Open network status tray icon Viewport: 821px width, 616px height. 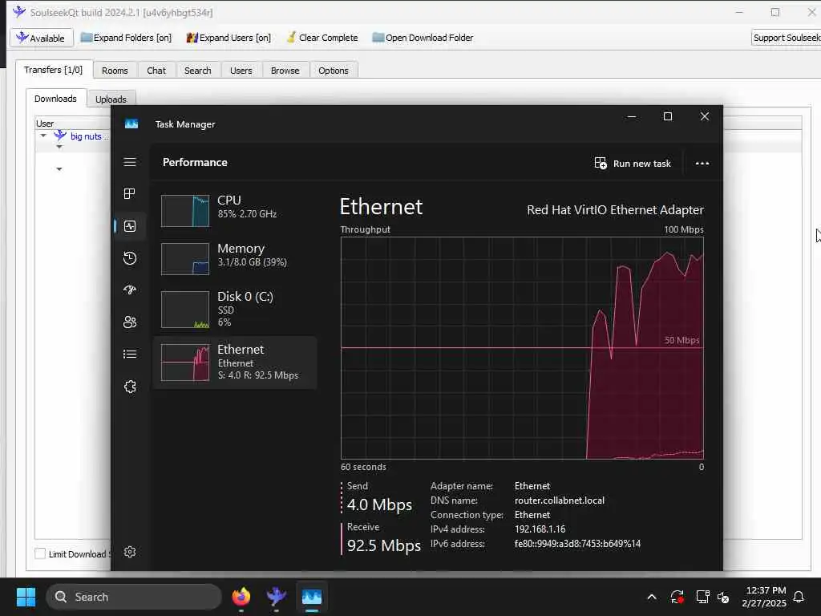(702, 597)
